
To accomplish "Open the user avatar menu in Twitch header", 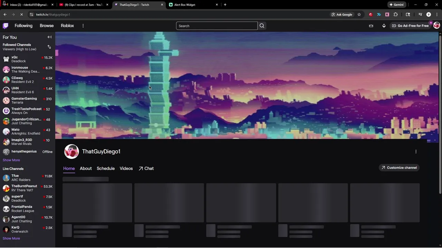I will (x=436, y=25).
